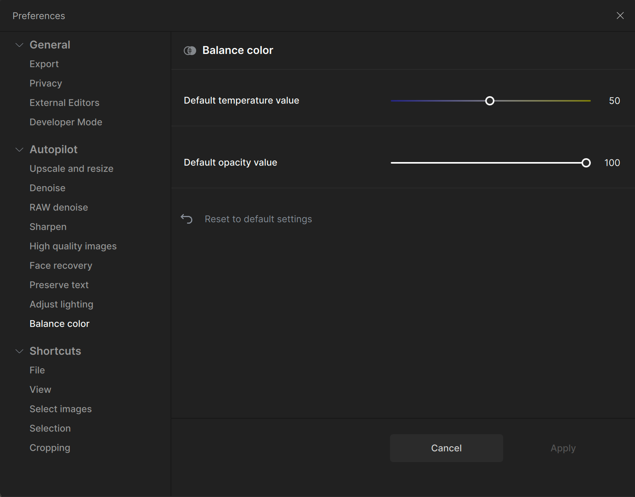Click the Apply button

pyautogui.click(x=563, y=448)
